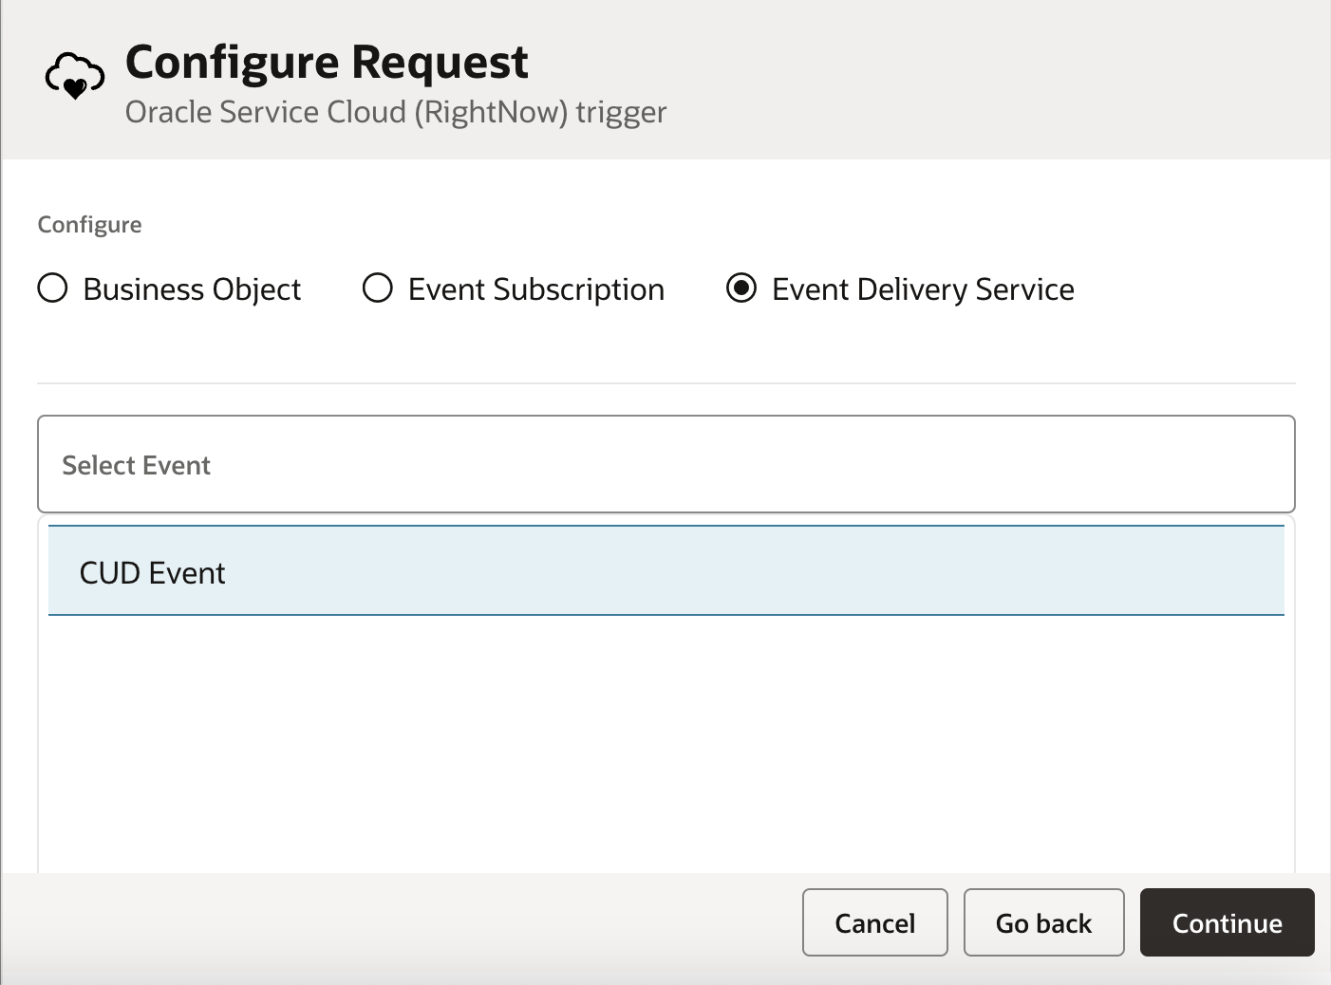Click the Configure Request heading
This screenshot has width=1331, height=985.
(327, 63)
